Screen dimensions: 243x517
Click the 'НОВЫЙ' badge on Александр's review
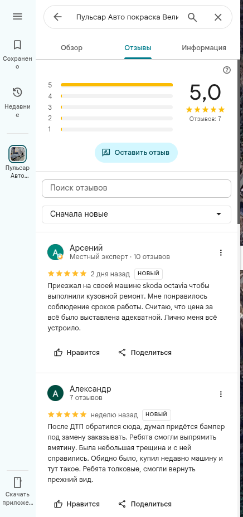click(157, 415)
